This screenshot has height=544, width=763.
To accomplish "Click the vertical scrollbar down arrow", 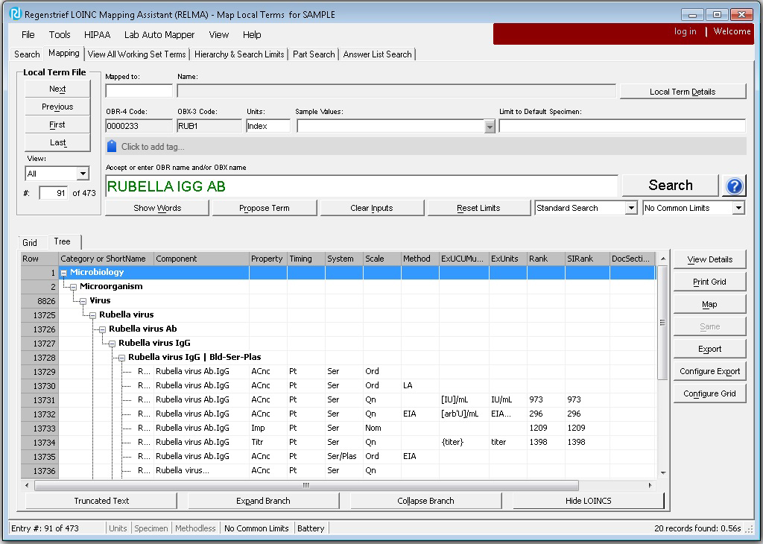I will (x=662, y=473).
